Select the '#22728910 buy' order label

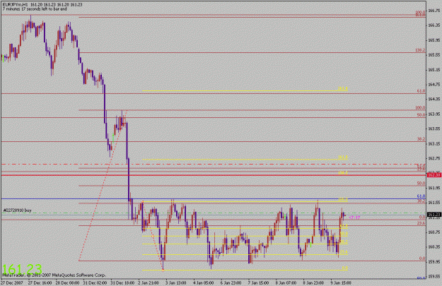click(x=17, y=210)
